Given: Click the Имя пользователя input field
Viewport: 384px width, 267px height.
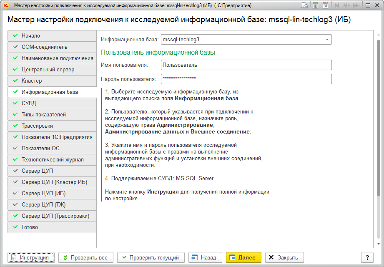Looking at the screenshot, I should click(x=246, y=65).
